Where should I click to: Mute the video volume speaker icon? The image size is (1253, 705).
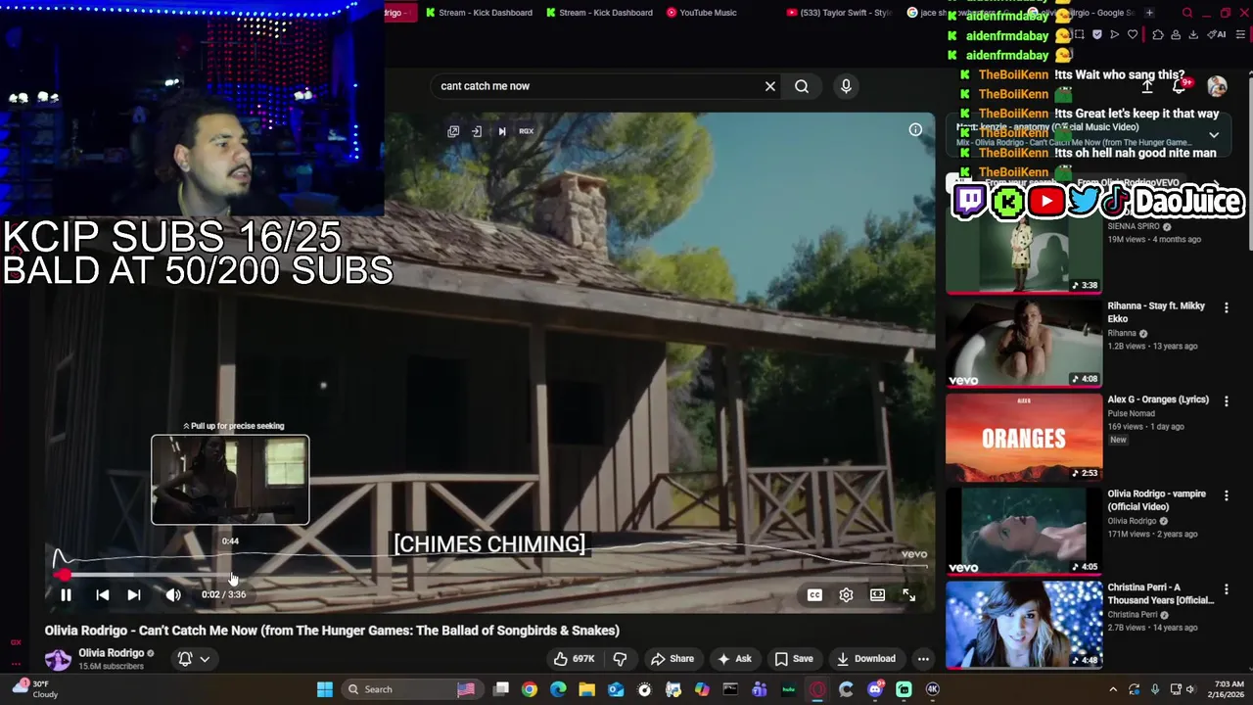point(173,594)
